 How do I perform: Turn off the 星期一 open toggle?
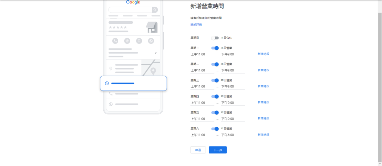point(215,48)
